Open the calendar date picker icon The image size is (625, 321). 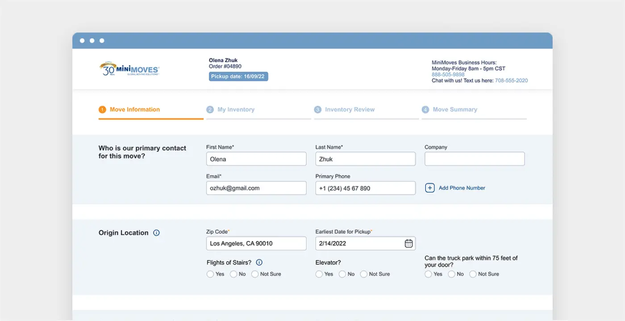point(408,243)
